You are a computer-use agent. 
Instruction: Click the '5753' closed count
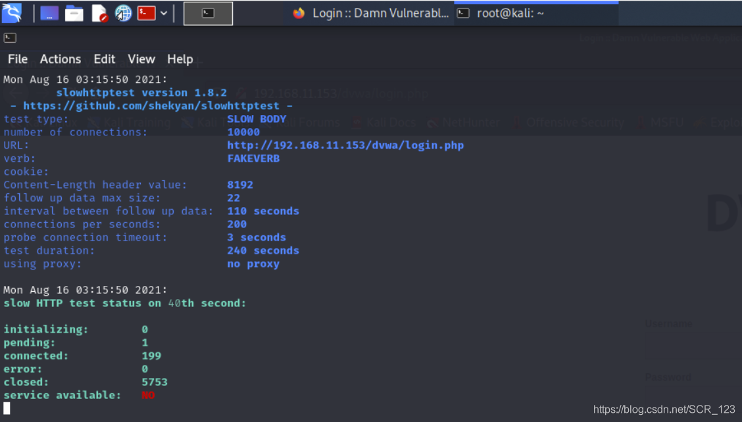coord(155,383)
